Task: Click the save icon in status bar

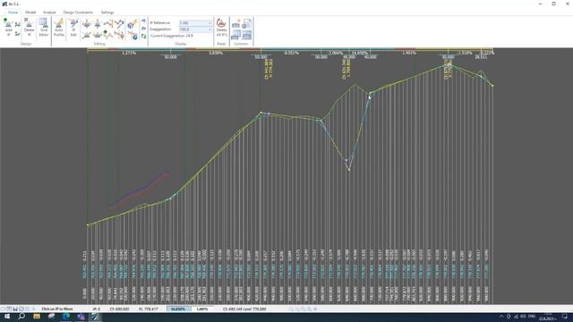Action: [15, 309]
